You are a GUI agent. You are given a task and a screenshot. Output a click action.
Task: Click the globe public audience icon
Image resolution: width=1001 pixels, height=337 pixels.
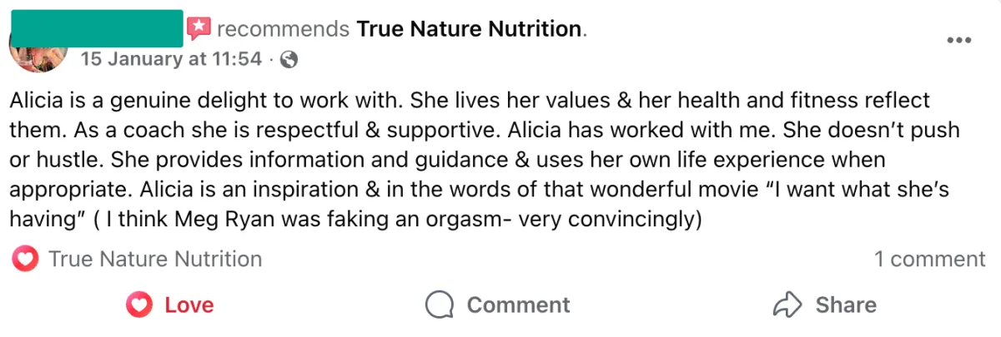pos(289,59)
